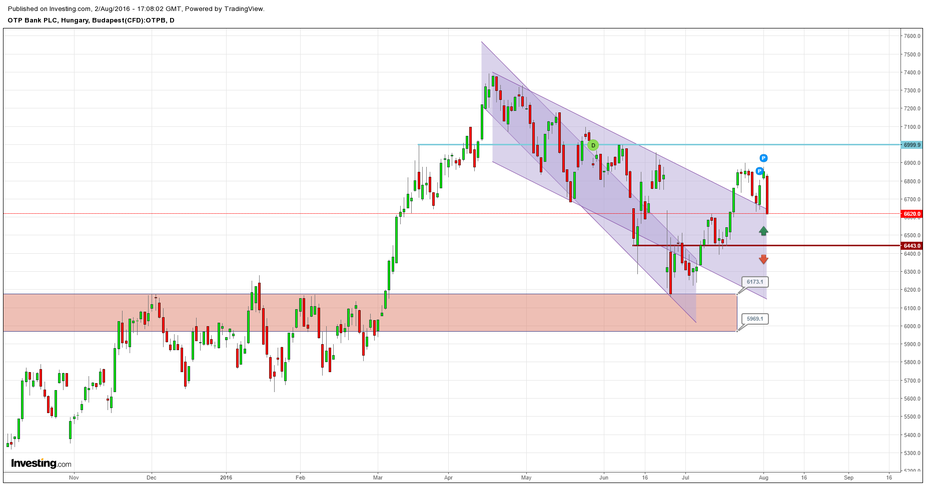Image resolution: width=926 pixels, height=484 pixels.
Task: Select the 6173.1 price callout label
Action: click(755, 282)
